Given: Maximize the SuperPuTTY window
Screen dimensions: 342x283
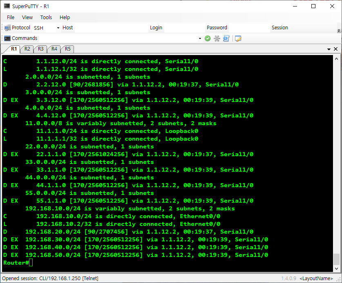Looking at the screenshot, I should 313,6.
